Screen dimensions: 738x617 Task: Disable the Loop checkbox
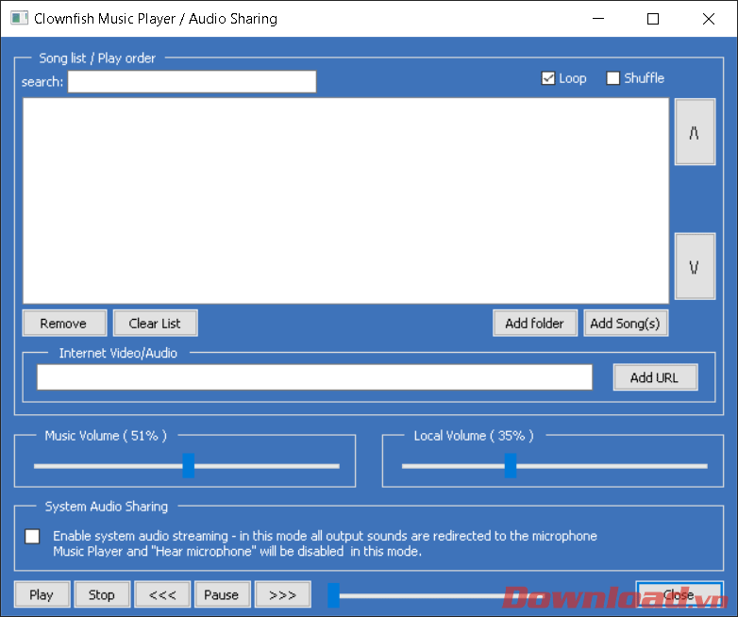tap(548, 78)
